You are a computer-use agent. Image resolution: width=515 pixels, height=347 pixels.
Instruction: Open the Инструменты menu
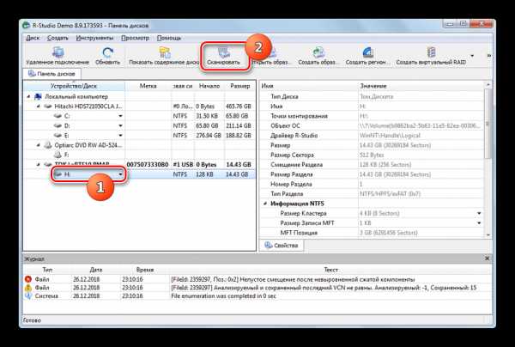point(94,38)
